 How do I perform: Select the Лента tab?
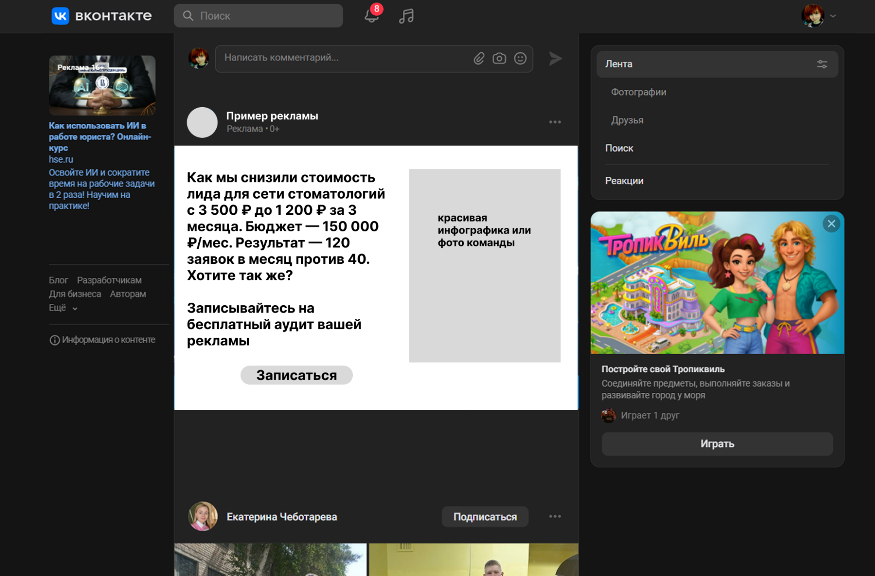[717, 64]
